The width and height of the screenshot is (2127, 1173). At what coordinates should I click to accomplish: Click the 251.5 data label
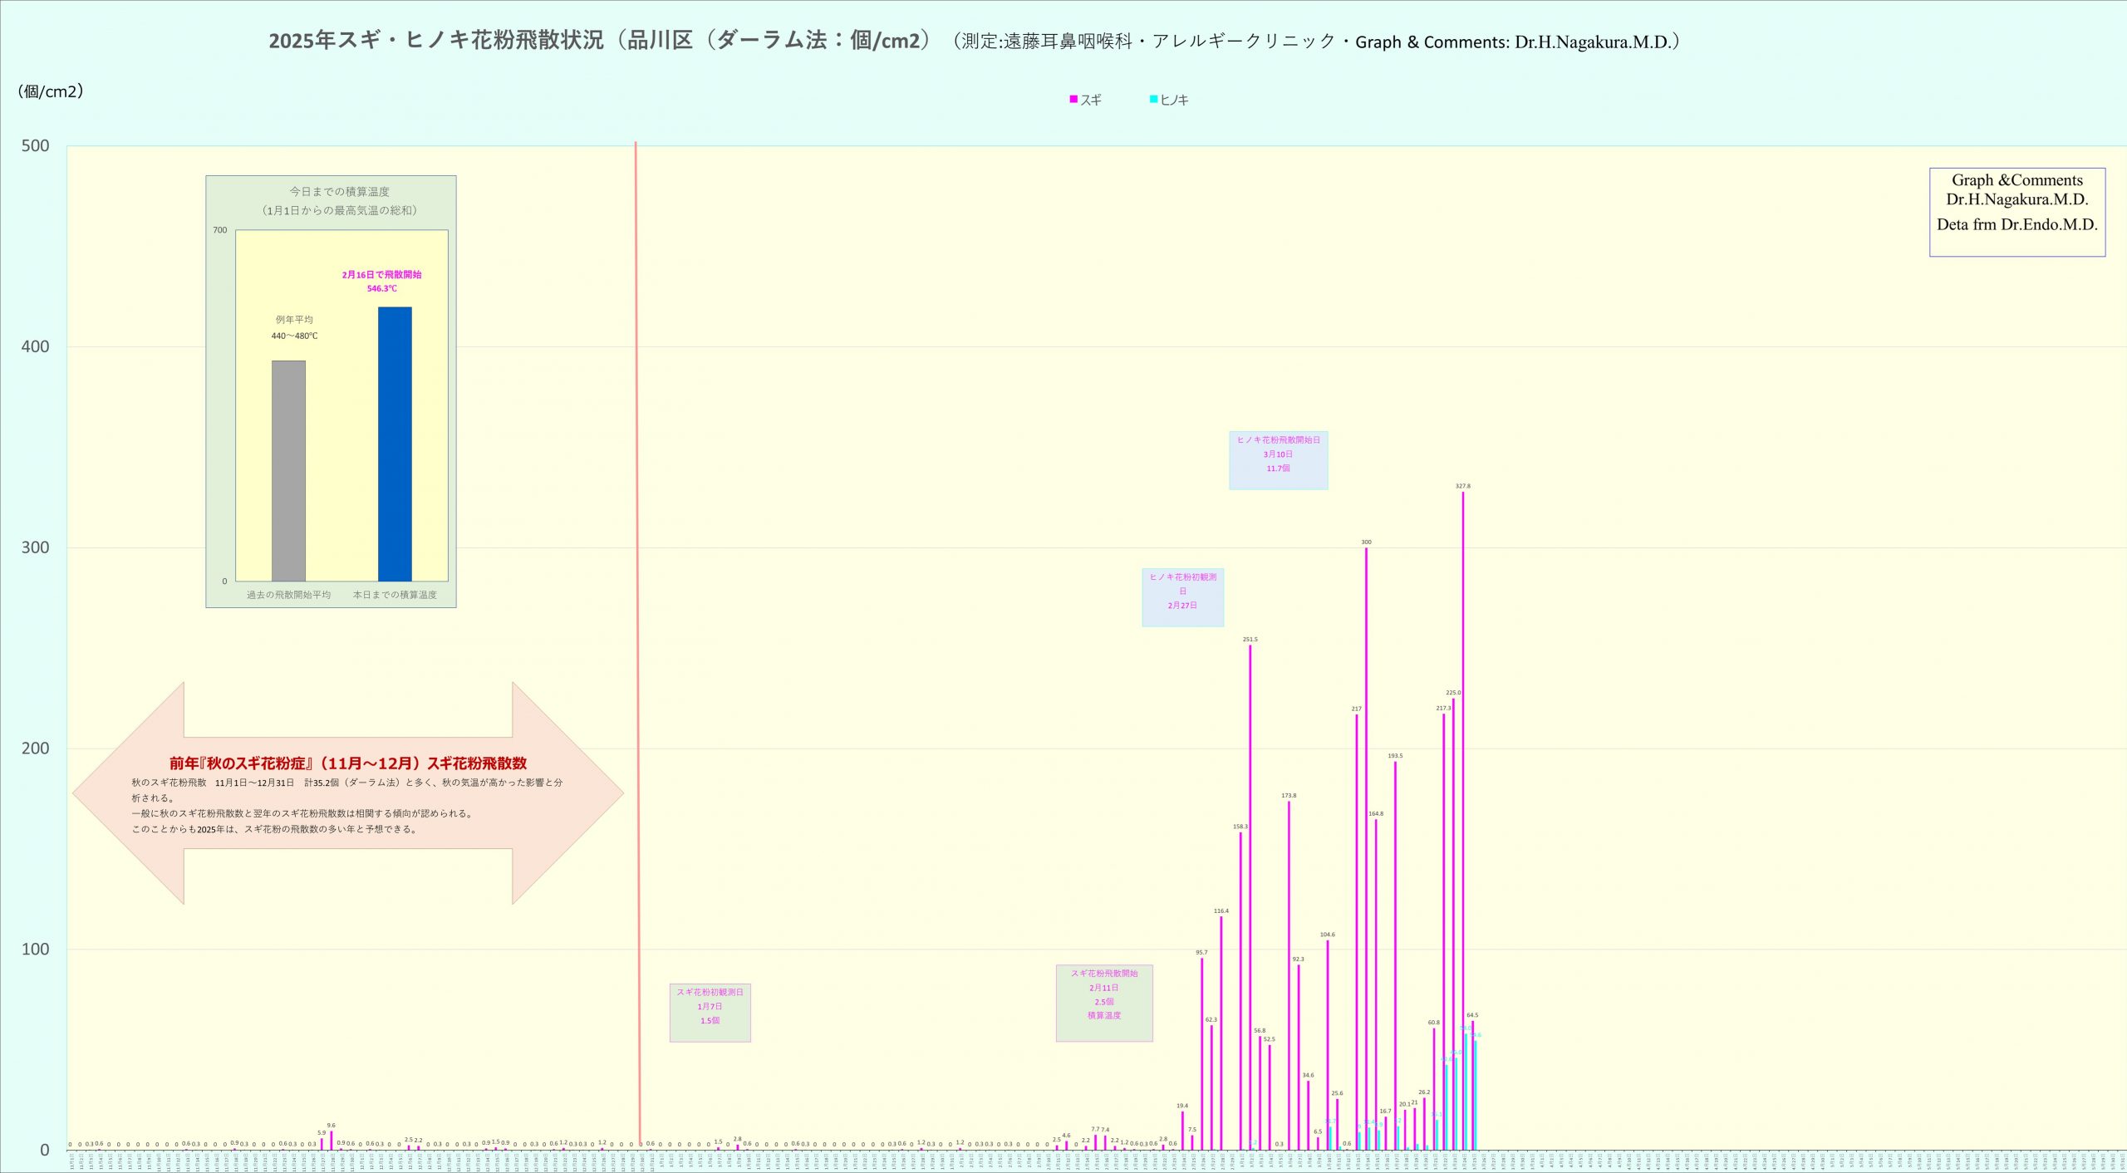[1250, 640]
